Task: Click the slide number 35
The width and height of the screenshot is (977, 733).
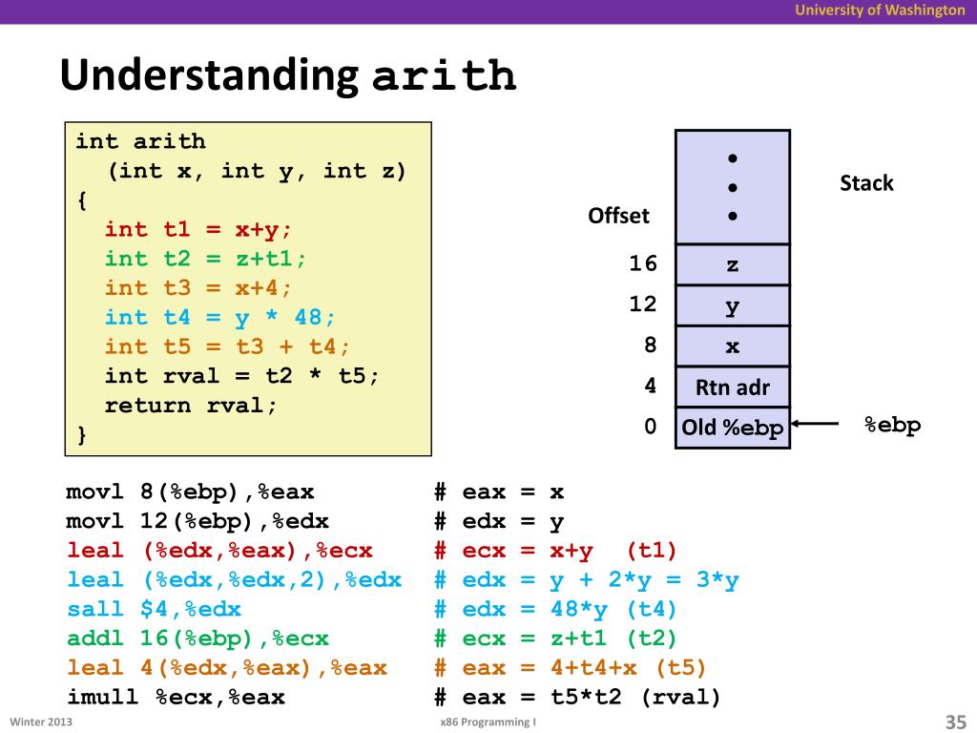Action: [955, 722]
